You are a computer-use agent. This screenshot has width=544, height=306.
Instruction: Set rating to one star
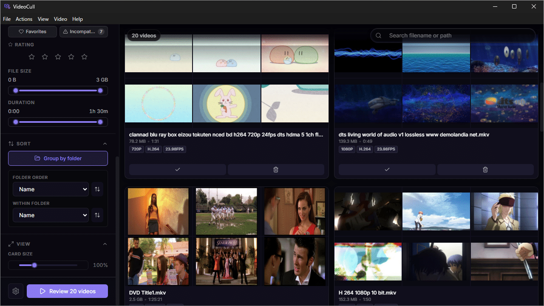pos(31,57)
